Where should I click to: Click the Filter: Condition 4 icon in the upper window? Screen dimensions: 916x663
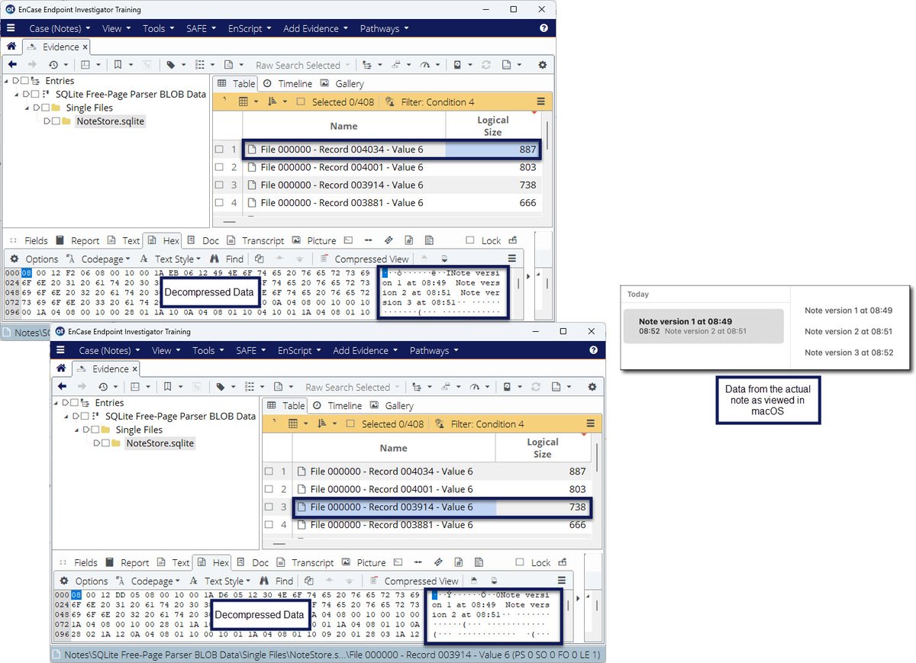point(390,102)
